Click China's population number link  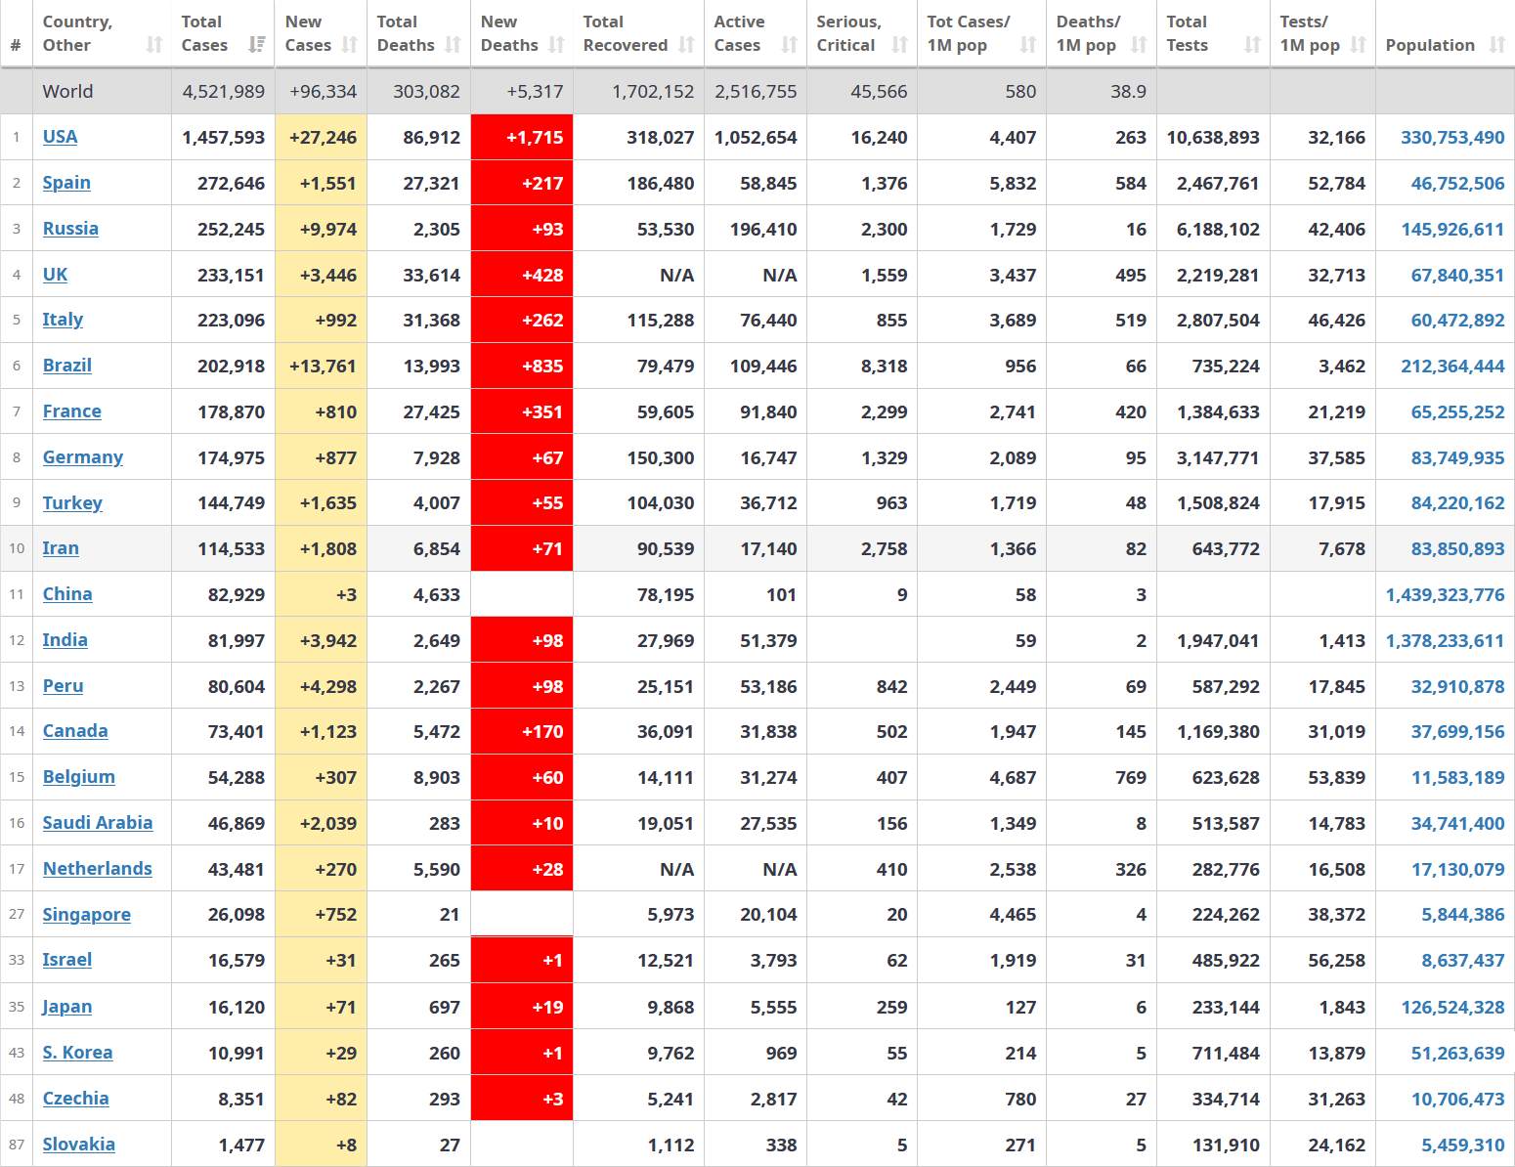click(x=1445, y=594)
